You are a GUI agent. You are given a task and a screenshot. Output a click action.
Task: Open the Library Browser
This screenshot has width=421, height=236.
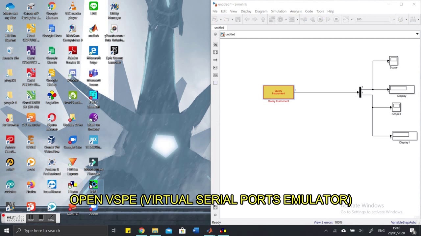(x=272, y=19)
